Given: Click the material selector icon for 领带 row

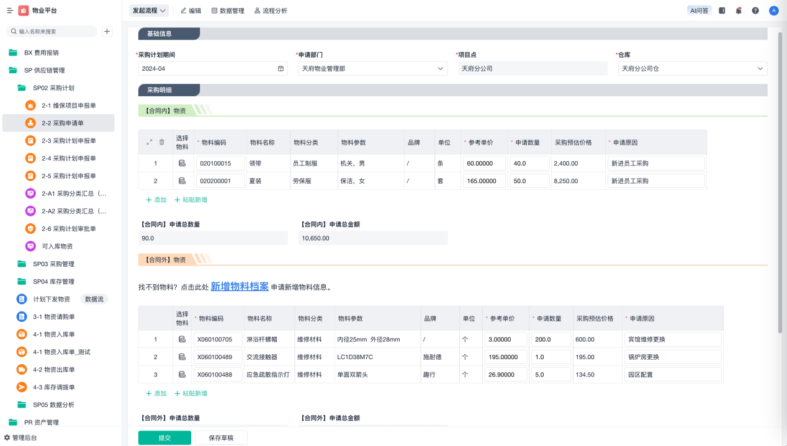Looking at the screenshot, I should tap(182, 163).
